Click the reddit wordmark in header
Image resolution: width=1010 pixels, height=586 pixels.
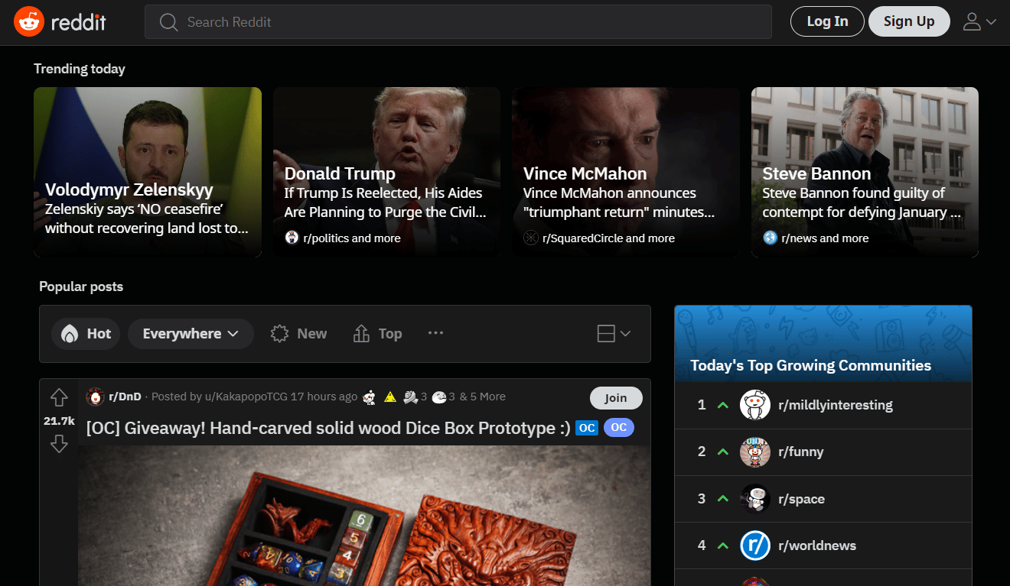coord(78,22)
